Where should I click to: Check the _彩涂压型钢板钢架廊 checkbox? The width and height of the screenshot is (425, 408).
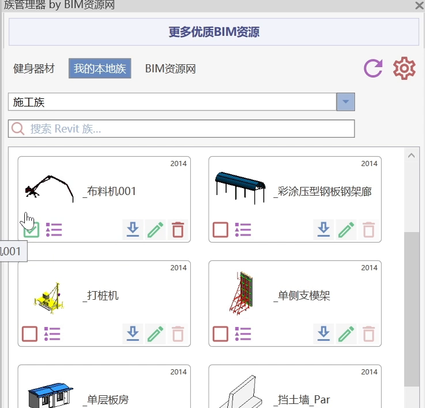(x=220, y=230)
